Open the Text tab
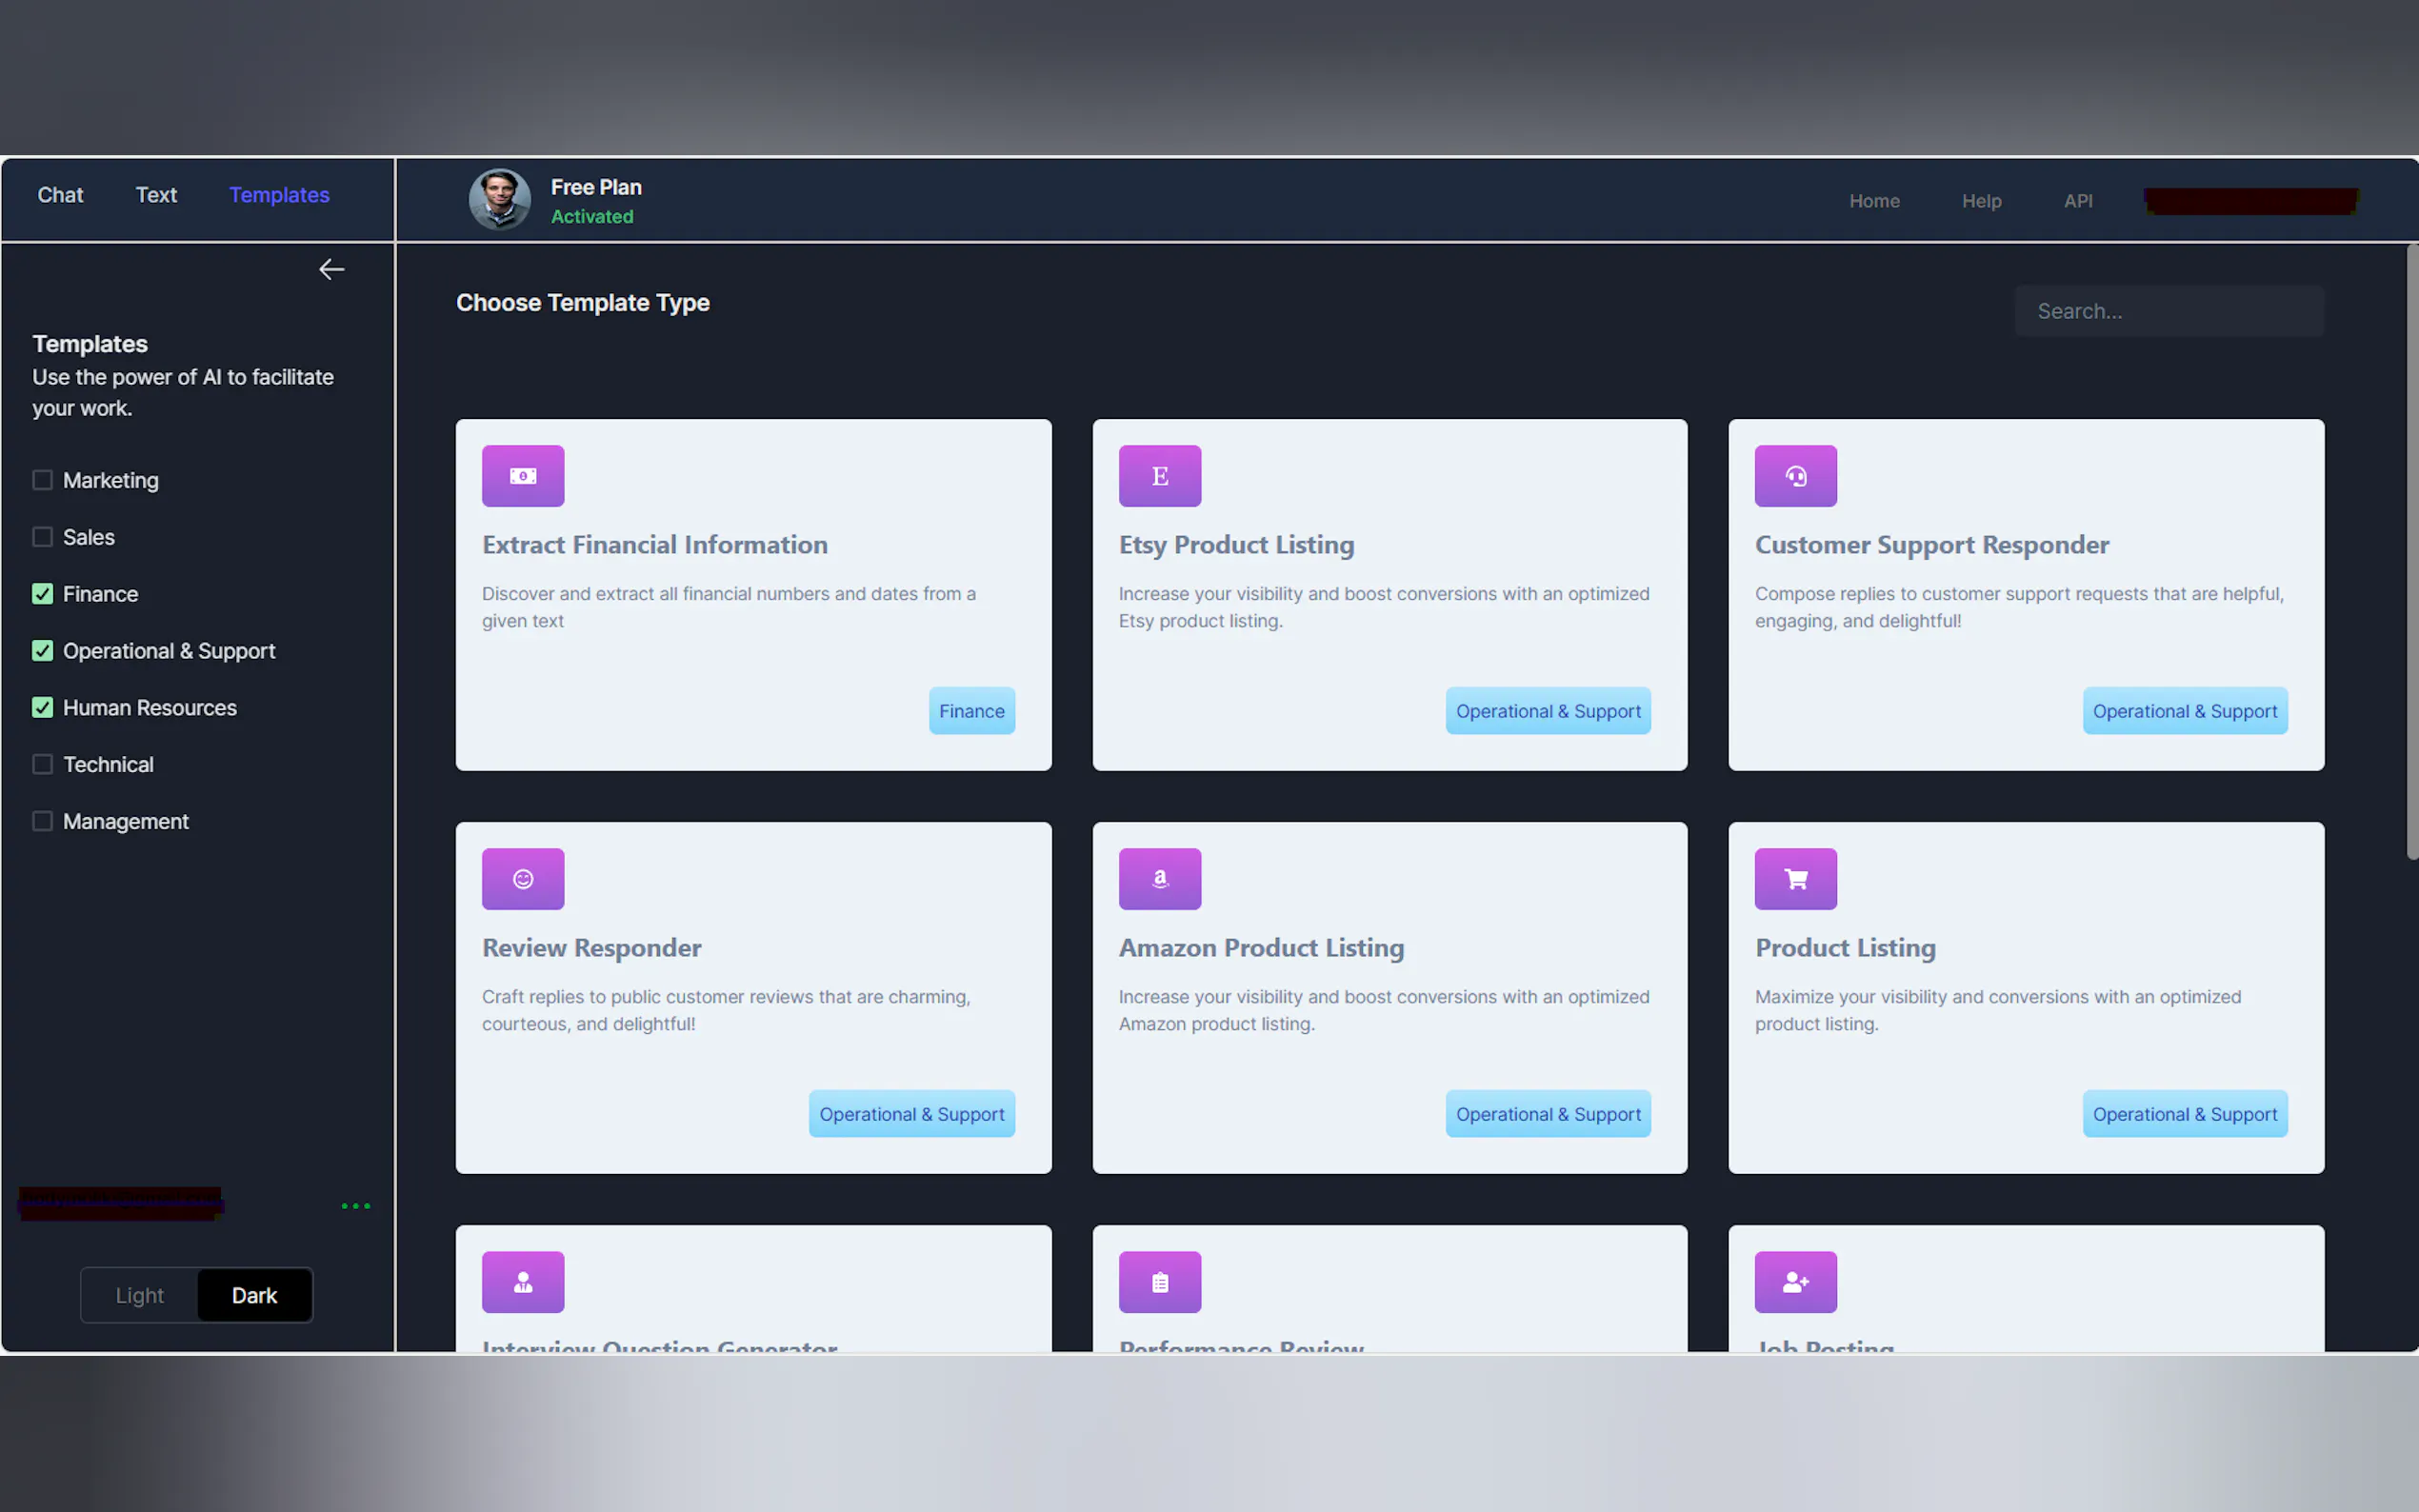 (156, 195)
